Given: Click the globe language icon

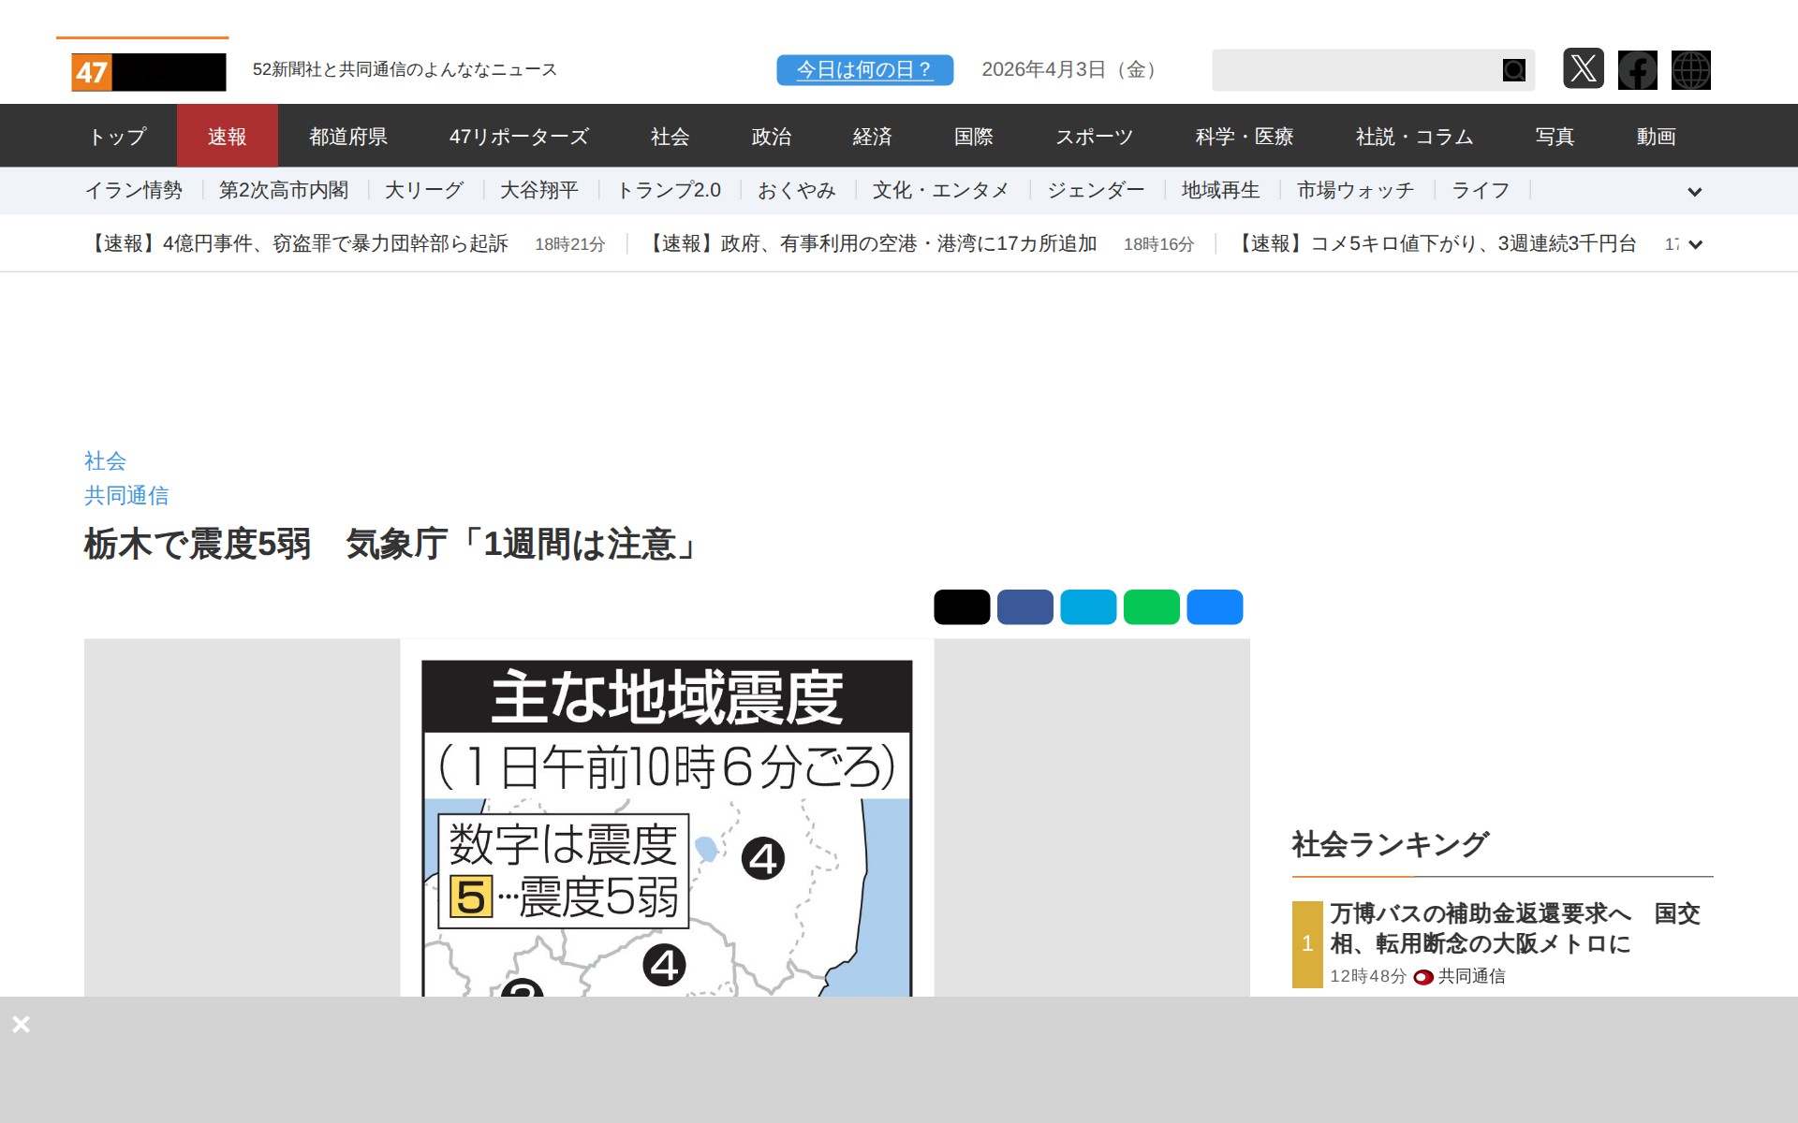Looking at the screenshot, I should click(1690, 70).
